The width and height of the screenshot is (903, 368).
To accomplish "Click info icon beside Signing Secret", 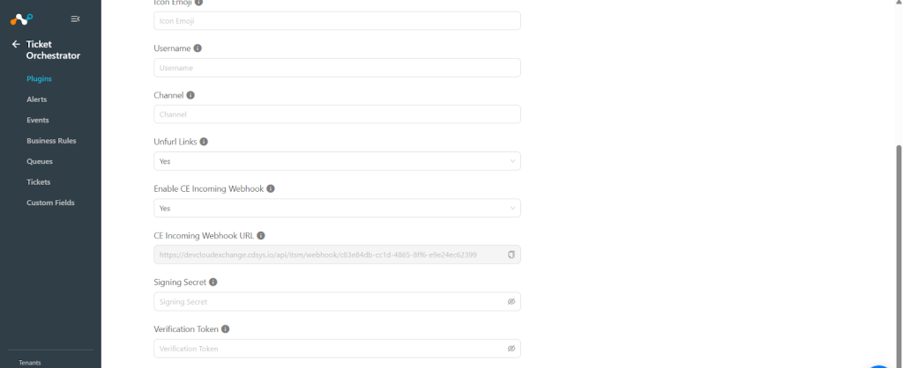I will pos(213,283).
